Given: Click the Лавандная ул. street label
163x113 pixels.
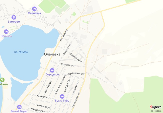Looking at the screenshot, I should coord(76,74).
